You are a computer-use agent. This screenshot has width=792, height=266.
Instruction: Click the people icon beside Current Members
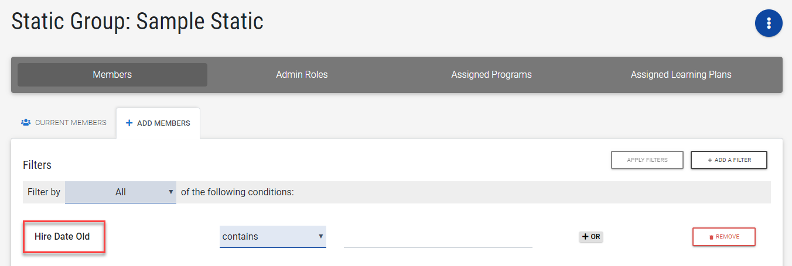[x=26, y=123]
